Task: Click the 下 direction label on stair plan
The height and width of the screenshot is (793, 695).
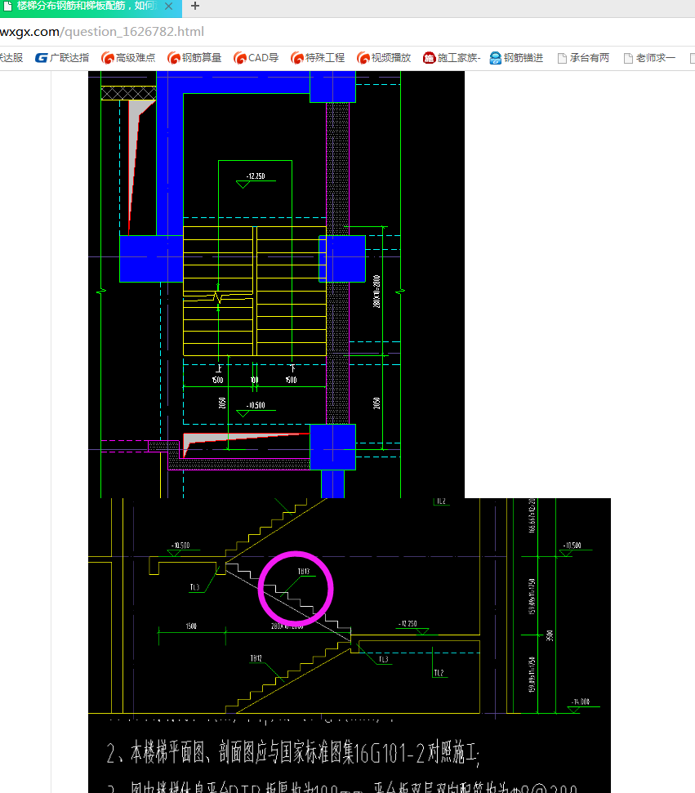Action: (x=292, y=368)
